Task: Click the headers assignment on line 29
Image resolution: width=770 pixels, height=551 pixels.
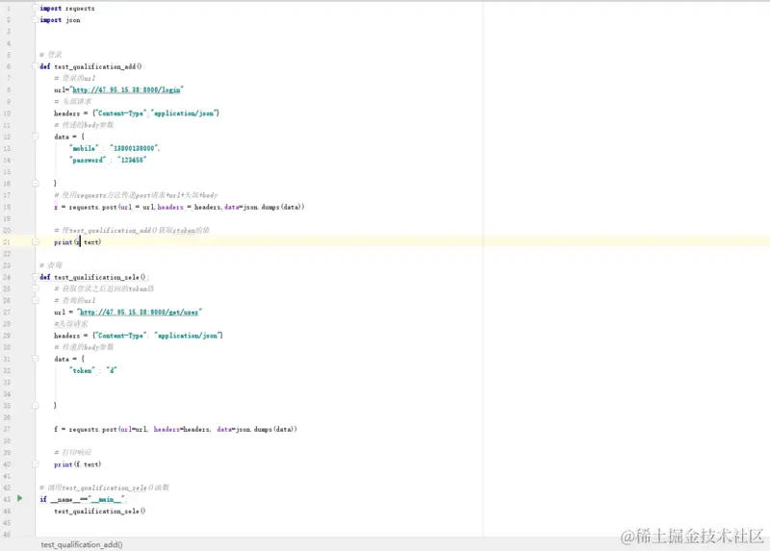Action: pos(139,336)
